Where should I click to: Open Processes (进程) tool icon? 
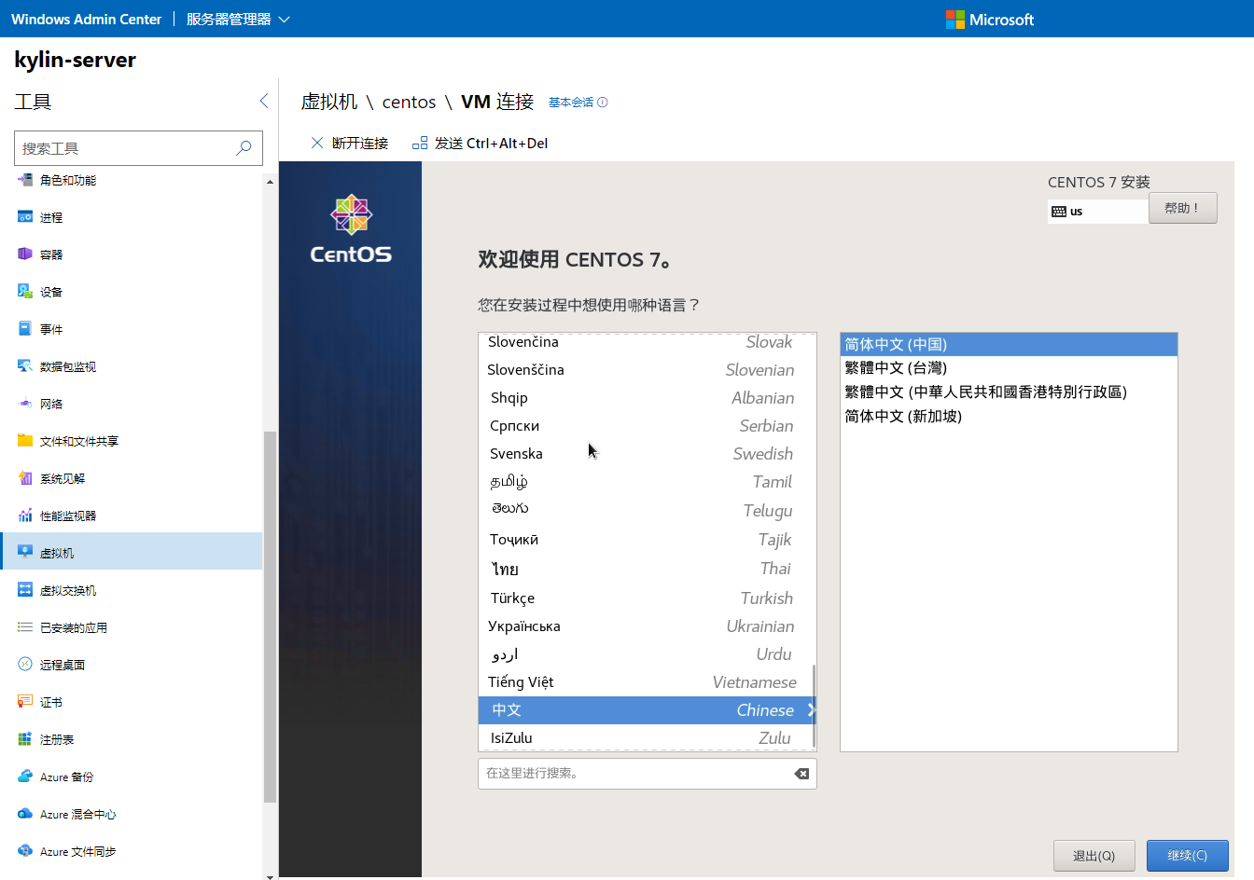[25, 217]
